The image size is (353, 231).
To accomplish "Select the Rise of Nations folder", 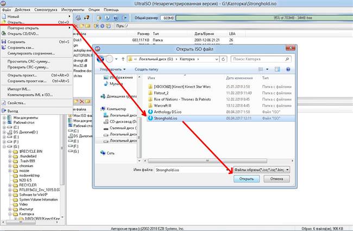I will coord(220,99).
